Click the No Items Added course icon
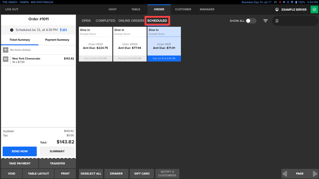This screenshot has height=179, width=319. (x=5, y=50)
